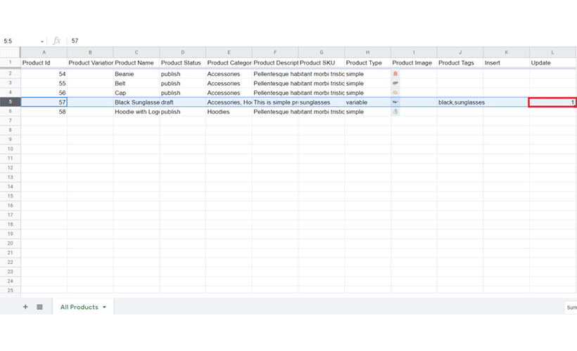Open the Sum dropdown in bottom corner
Screen dimensions: 577x351
click(x=571, y=307)
